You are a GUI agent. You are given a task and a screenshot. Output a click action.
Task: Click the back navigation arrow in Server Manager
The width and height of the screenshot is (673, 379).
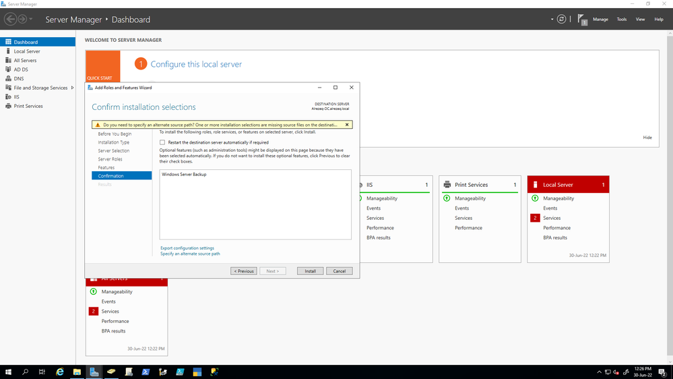click(11, 20)
